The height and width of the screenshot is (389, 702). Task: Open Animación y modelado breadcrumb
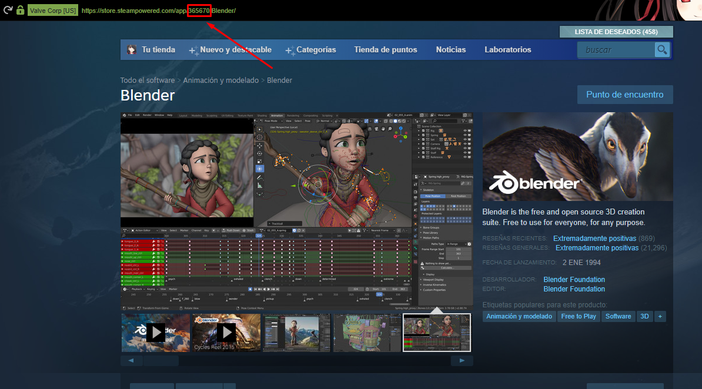pyautogui.click(x=220, y=80)
